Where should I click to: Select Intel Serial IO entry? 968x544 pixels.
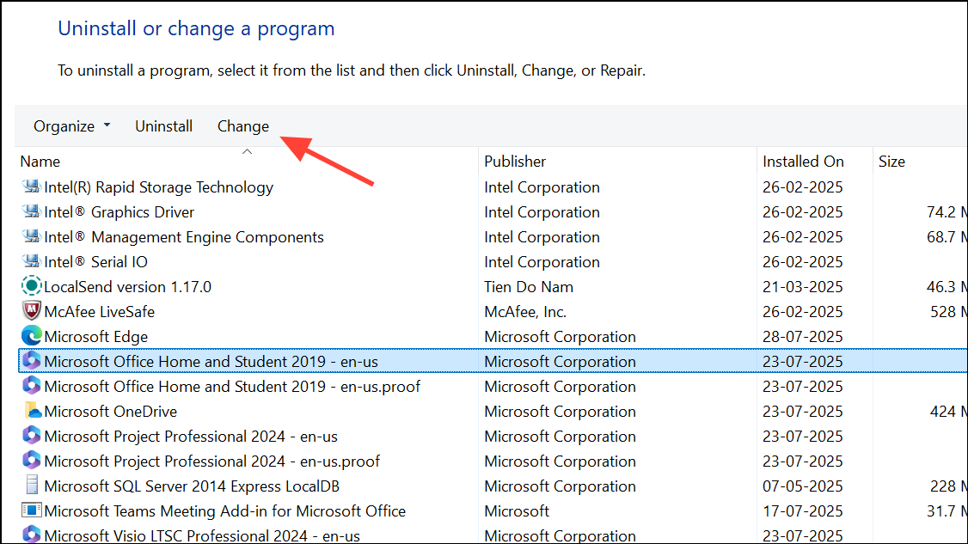[95, 262]
